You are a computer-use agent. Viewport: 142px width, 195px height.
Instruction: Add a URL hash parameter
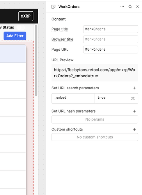pos(135,111)
